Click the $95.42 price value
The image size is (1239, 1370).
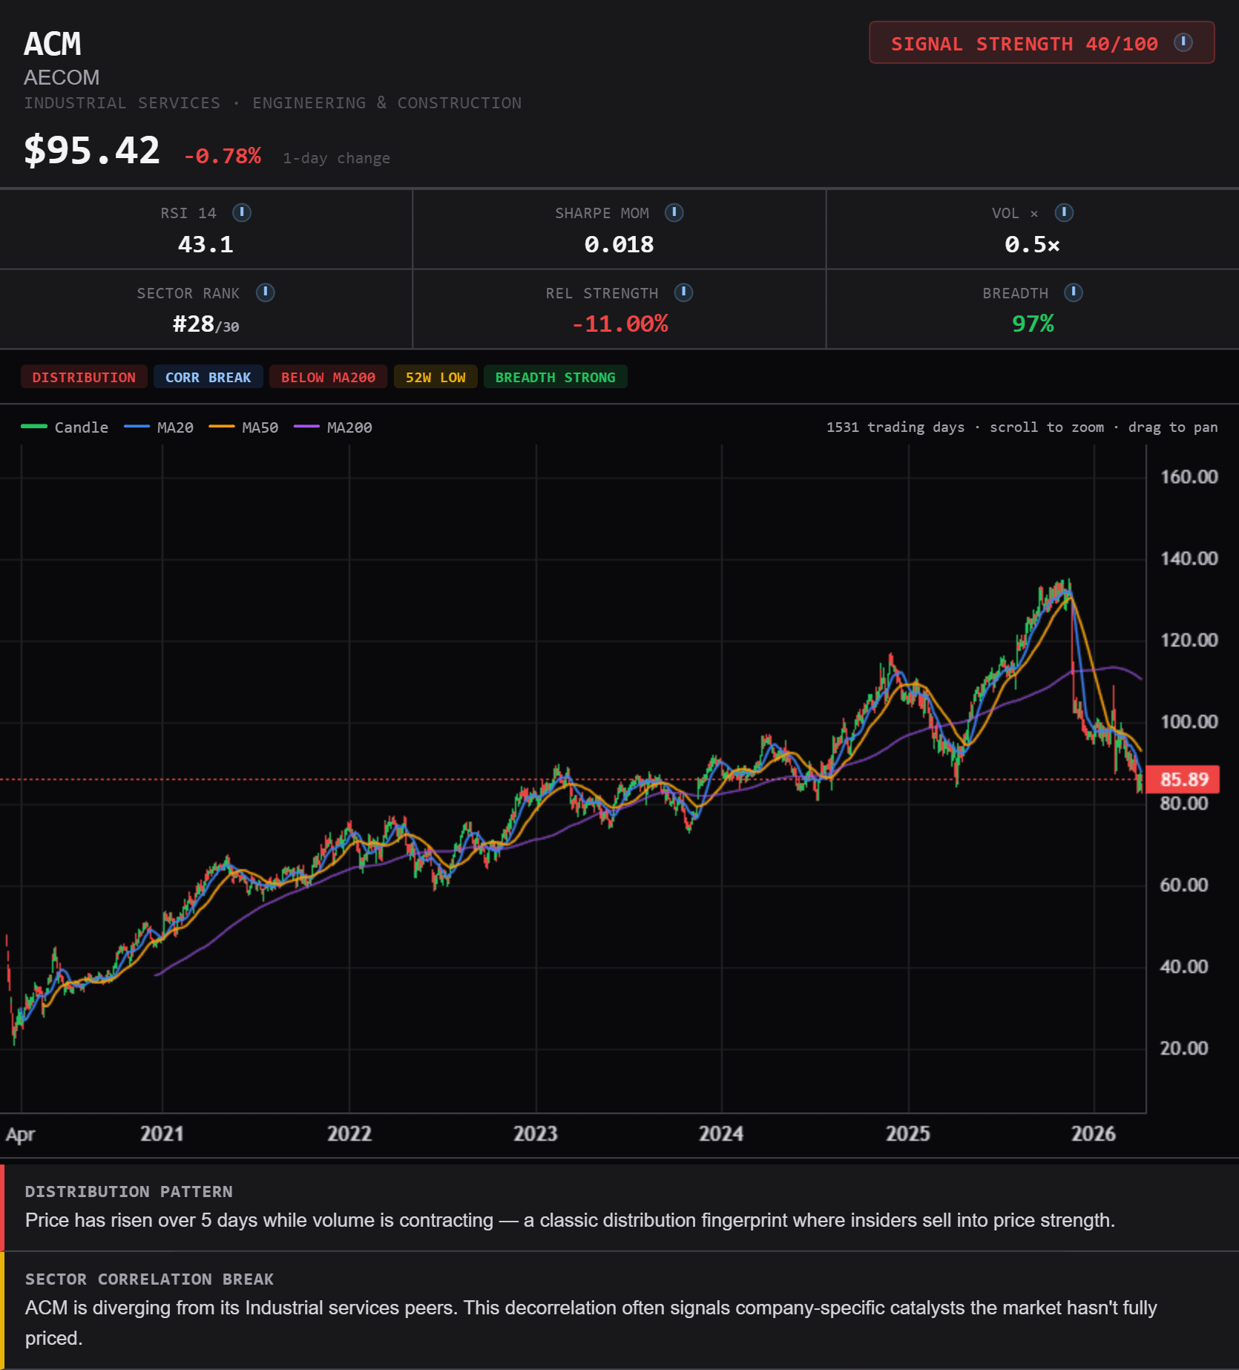(92, 151)
